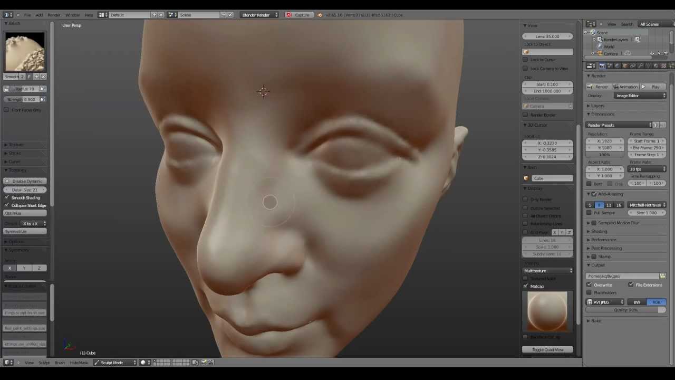Adjust the Strength slider
Image resolution: width=675 pixels, height=380 pixels.
coord(22,99)
